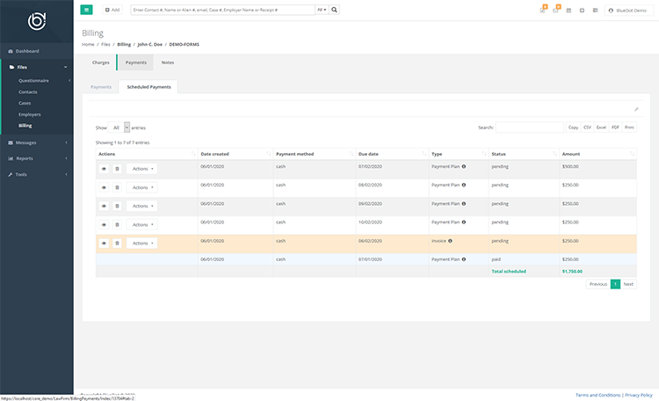The height and width of the screenshot is (401, 659).
Task: Sort table by Status column
Action: point(524,154)
